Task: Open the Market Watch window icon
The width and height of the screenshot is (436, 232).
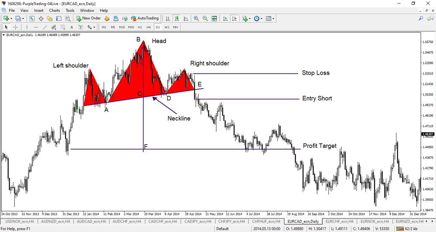Action: (32, 18)
